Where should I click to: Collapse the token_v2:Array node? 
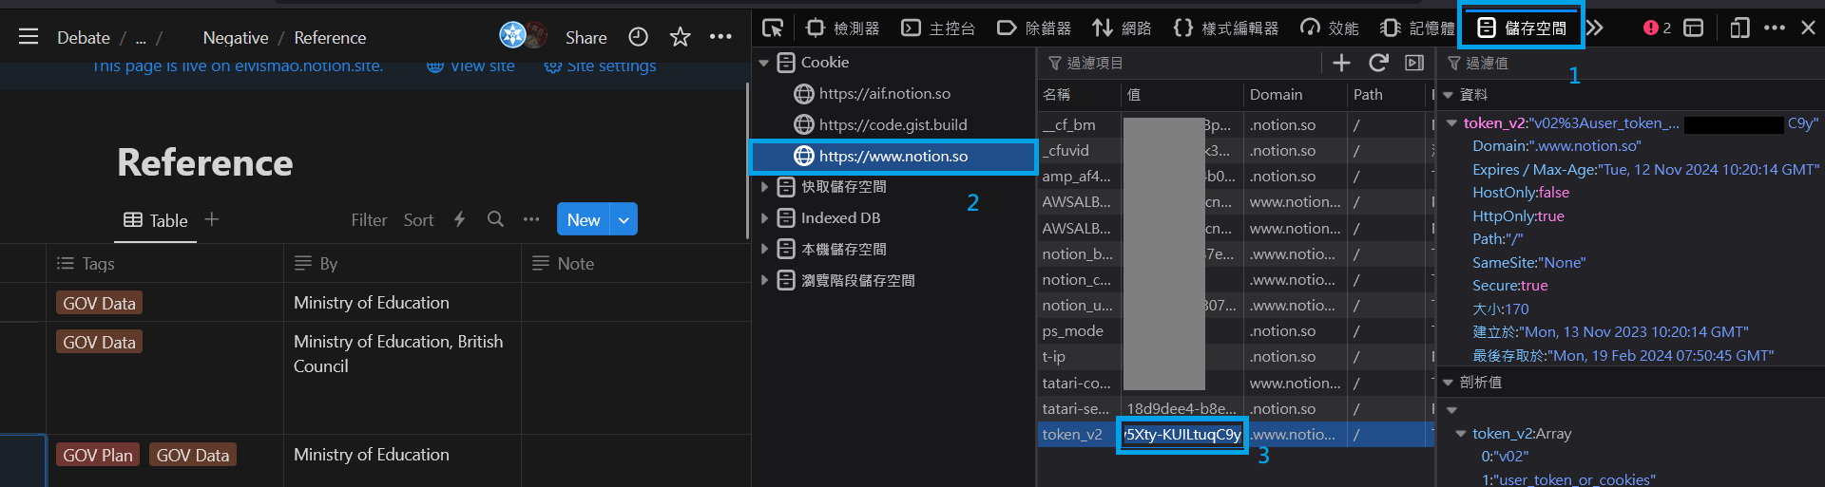[x=1461, y=434]
